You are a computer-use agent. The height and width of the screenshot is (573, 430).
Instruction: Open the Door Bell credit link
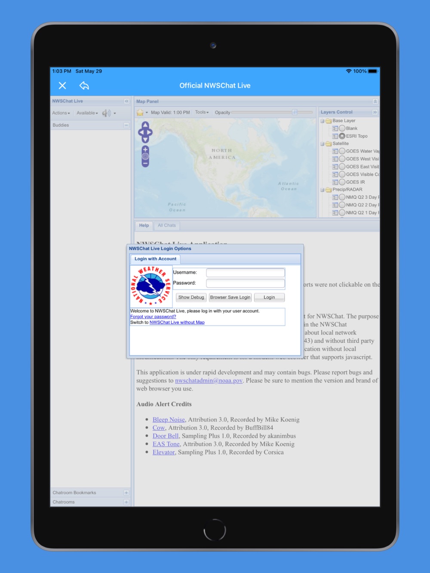pyautogui.click(x=166, y=436)
